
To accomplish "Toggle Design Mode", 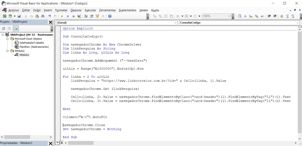I will tap(79, 16).
